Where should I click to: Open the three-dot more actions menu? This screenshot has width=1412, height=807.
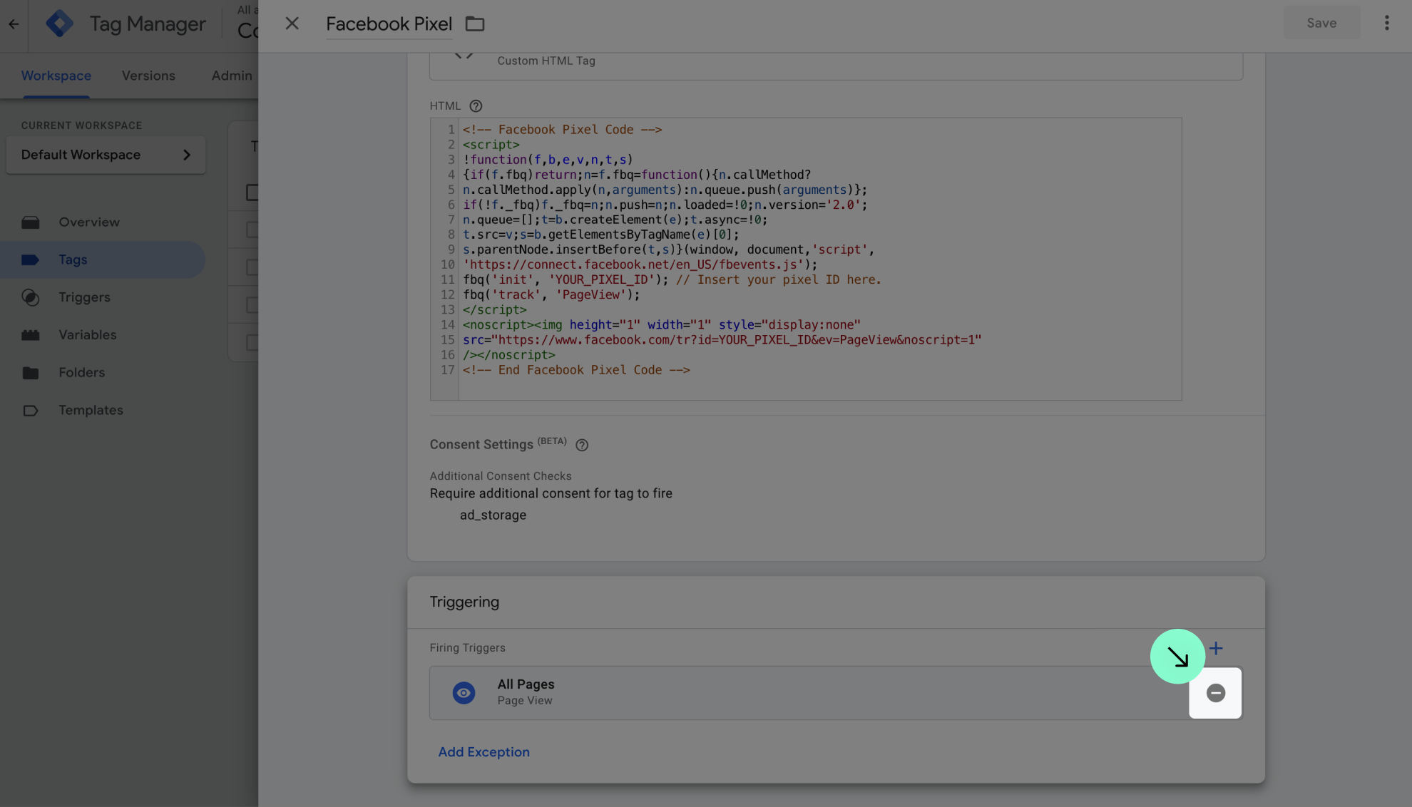coord(1387,24)
